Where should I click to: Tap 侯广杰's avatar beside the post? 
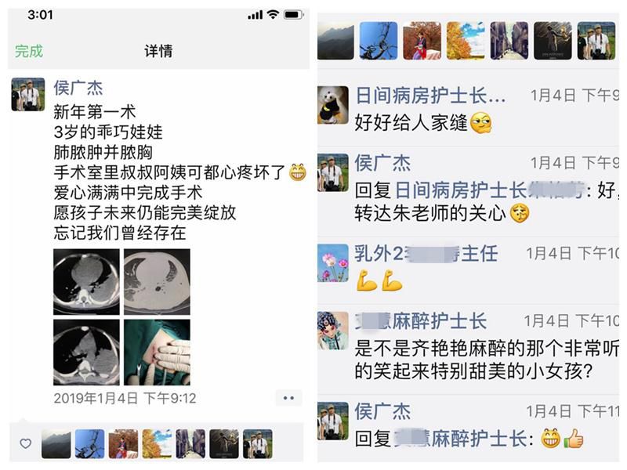[x=28, y=94]
